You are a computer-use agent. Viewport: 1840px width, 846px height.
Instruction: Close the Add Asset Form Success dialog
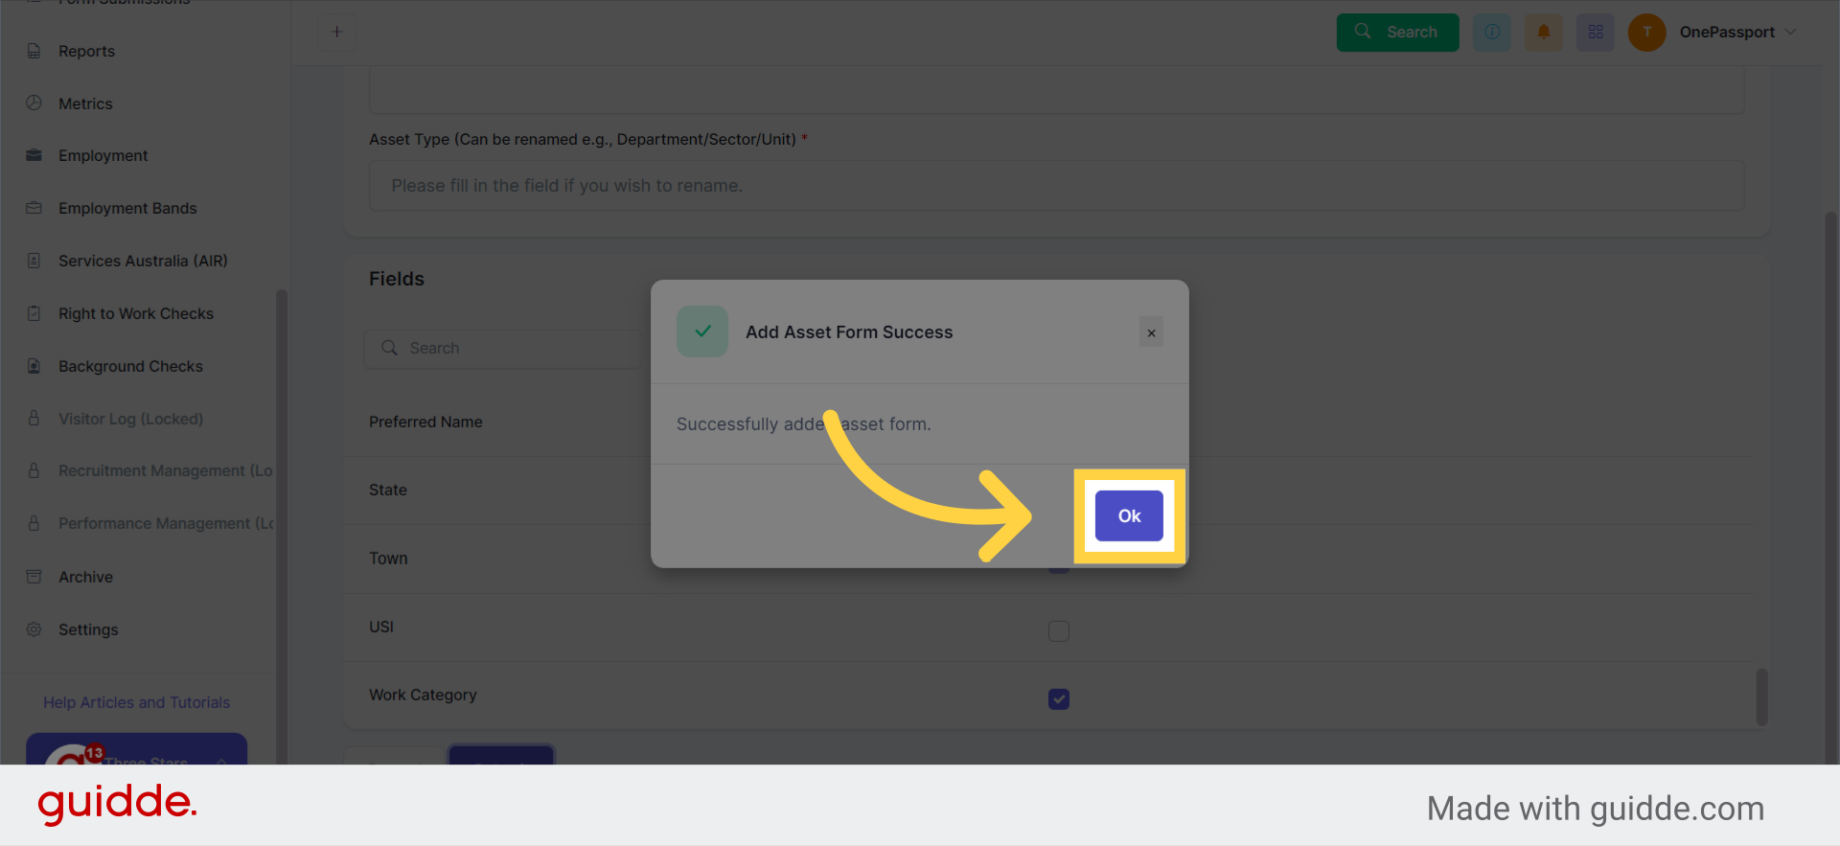pyautogui.click(x=1151, y=332)
